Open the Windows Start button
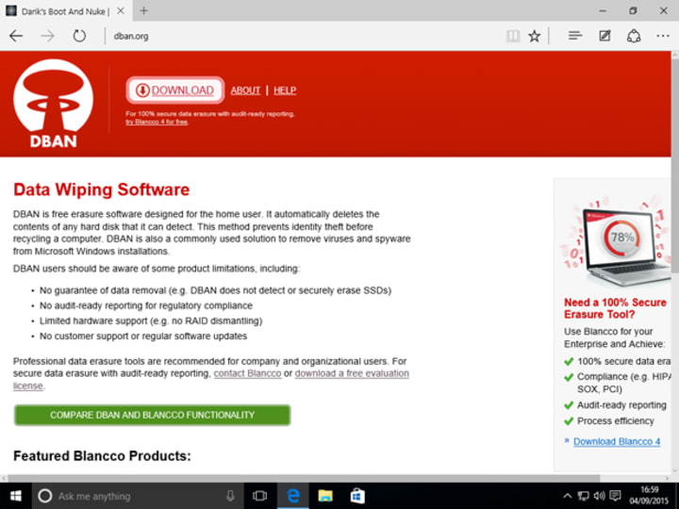Image resolution: width=679 pixels, height=509 pixels. tap(16, 496)
